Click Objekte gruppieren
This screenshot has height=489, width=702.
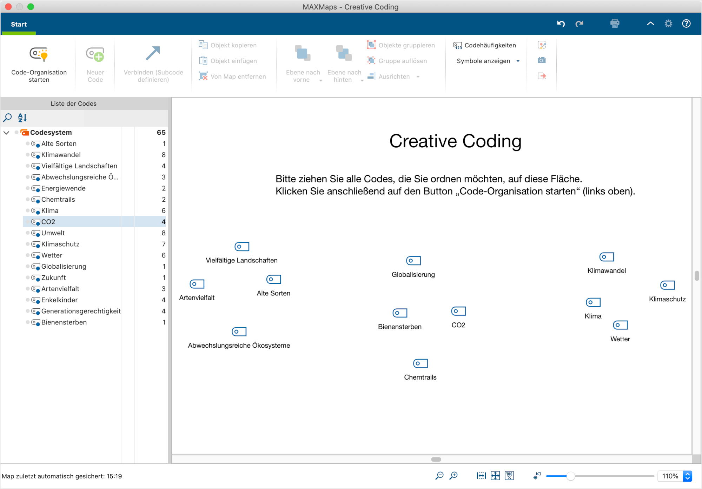pyautogui.click(x=401, y=45)
